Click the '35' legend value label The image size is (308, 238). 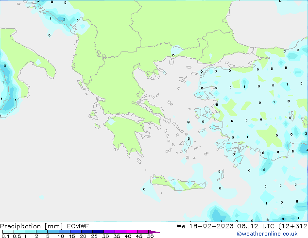pyautogui.click(x=117, y=236)
